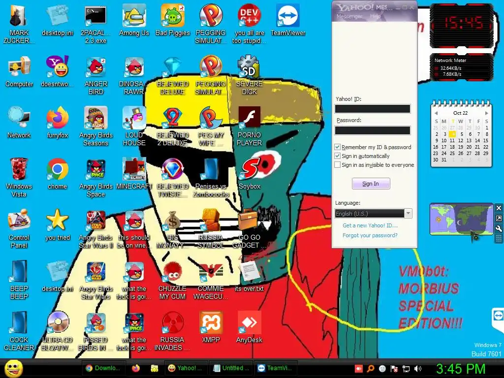
Task: Go to previous month in calendar gadget
Action: pos(436,113)
